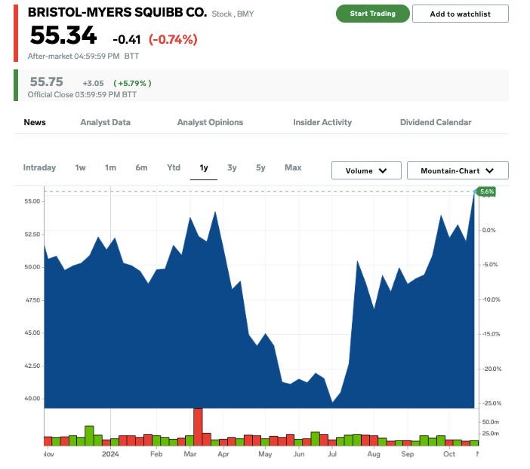Open the Mountain-Chart type dropdown
This screenshot has height=469, width=530.
458,170
